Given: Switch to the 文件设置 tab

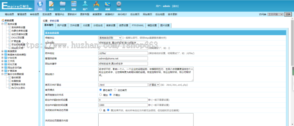Looking at the screenshot, I should pos(74,25).
